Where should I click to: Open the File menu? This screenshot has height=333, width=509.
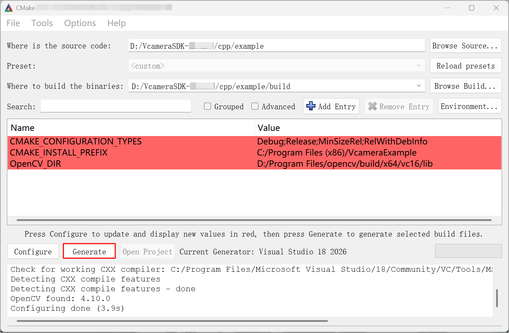click(x=13, y=23)
